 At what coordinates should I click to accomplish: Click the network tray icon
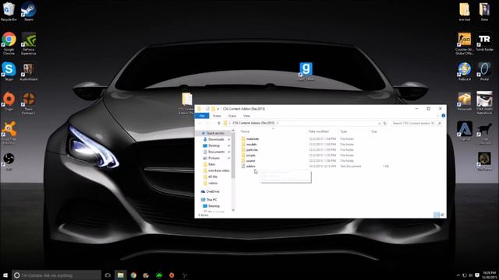click(x=465, y=275)
